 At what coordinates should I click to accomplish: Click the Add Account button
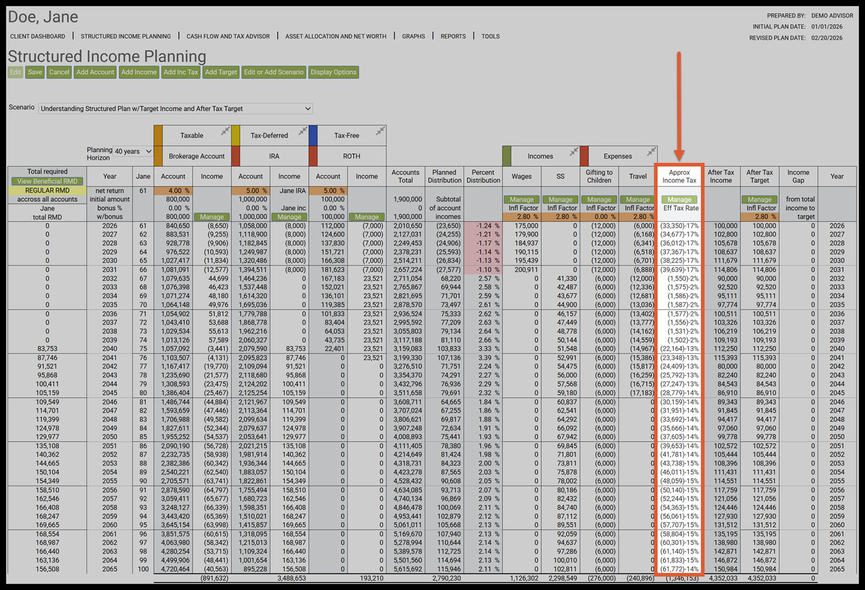pos(95,72)
